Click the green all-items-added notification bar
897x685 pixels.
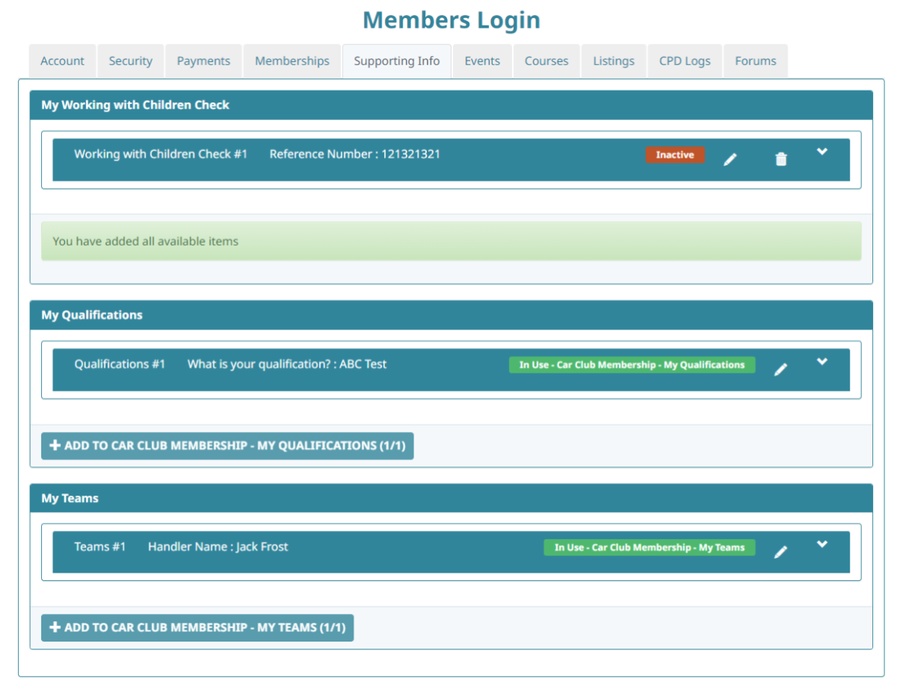449,240
